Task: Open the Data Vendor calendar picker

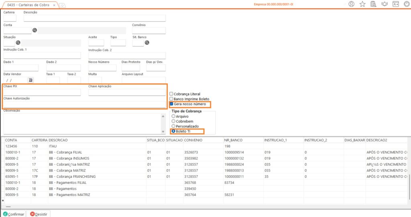Action: pyautogui.click(x=30, y=80)
